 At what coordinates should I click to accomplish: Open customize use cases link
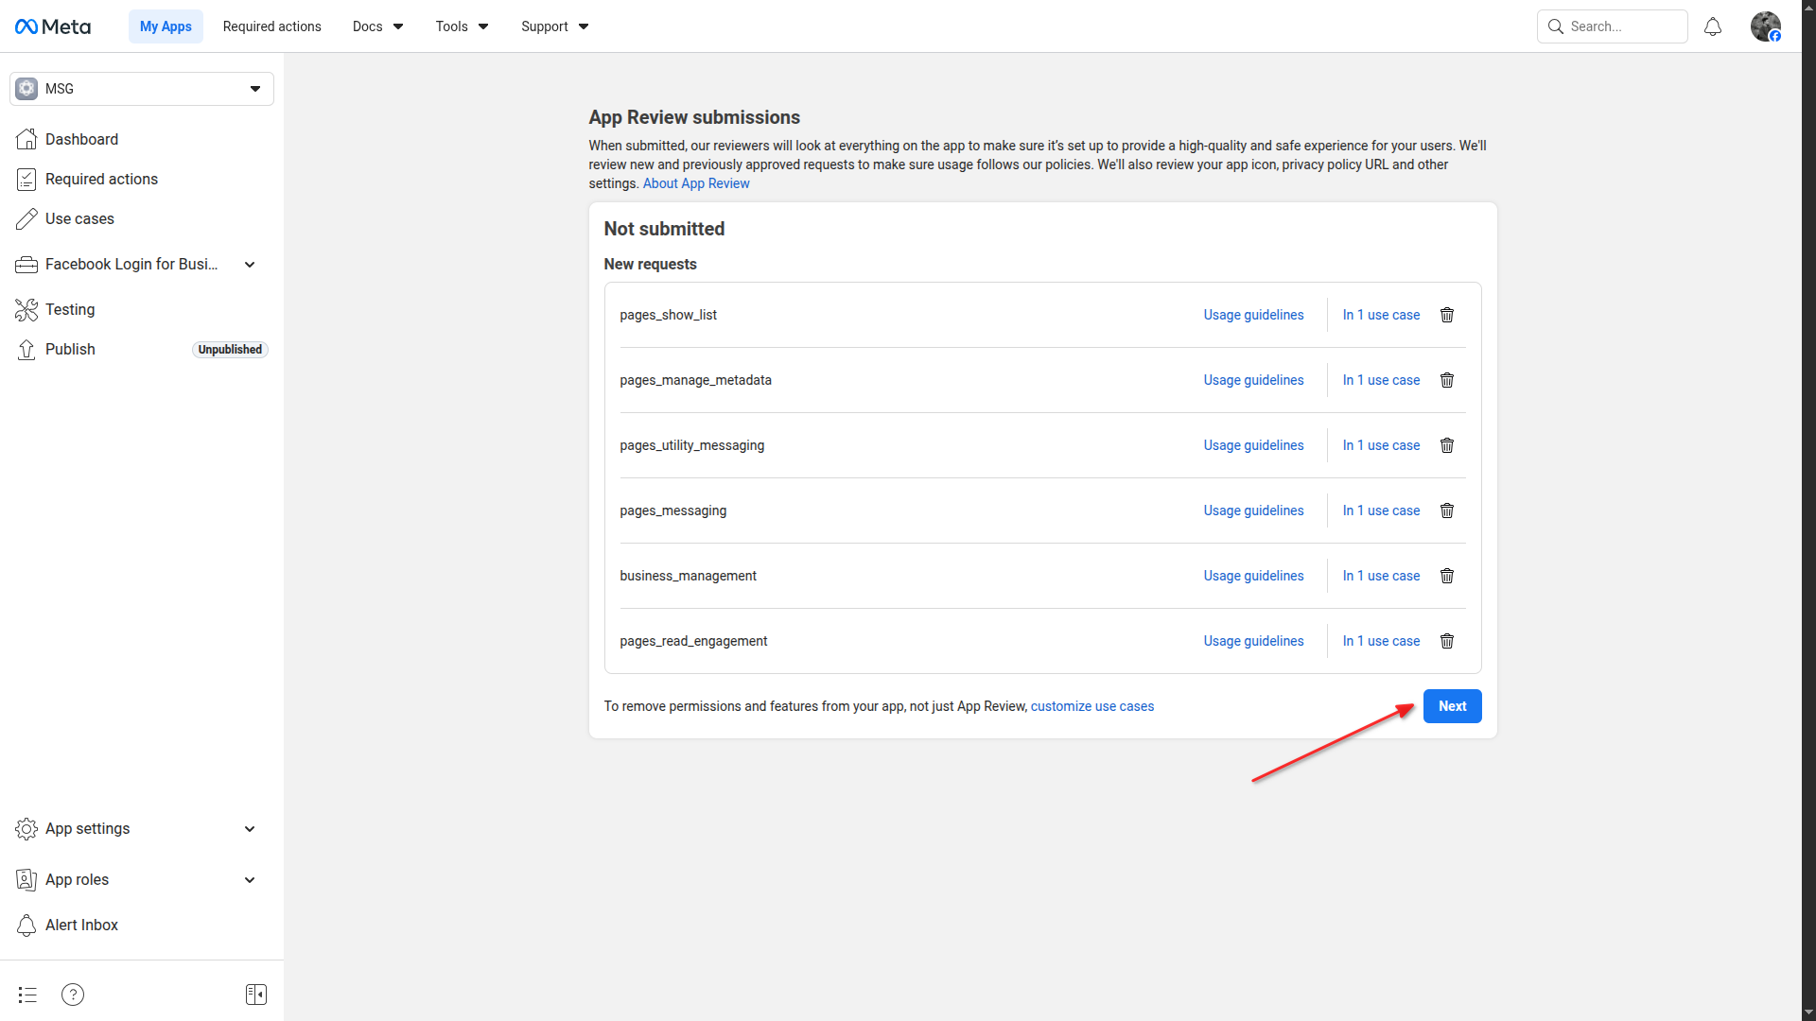pyautogui.click(x=1091, y=706)
